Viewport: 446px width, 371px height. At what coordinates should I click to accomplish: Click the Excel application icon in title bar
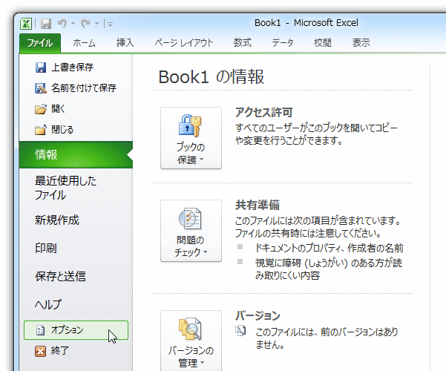(26, 24)
